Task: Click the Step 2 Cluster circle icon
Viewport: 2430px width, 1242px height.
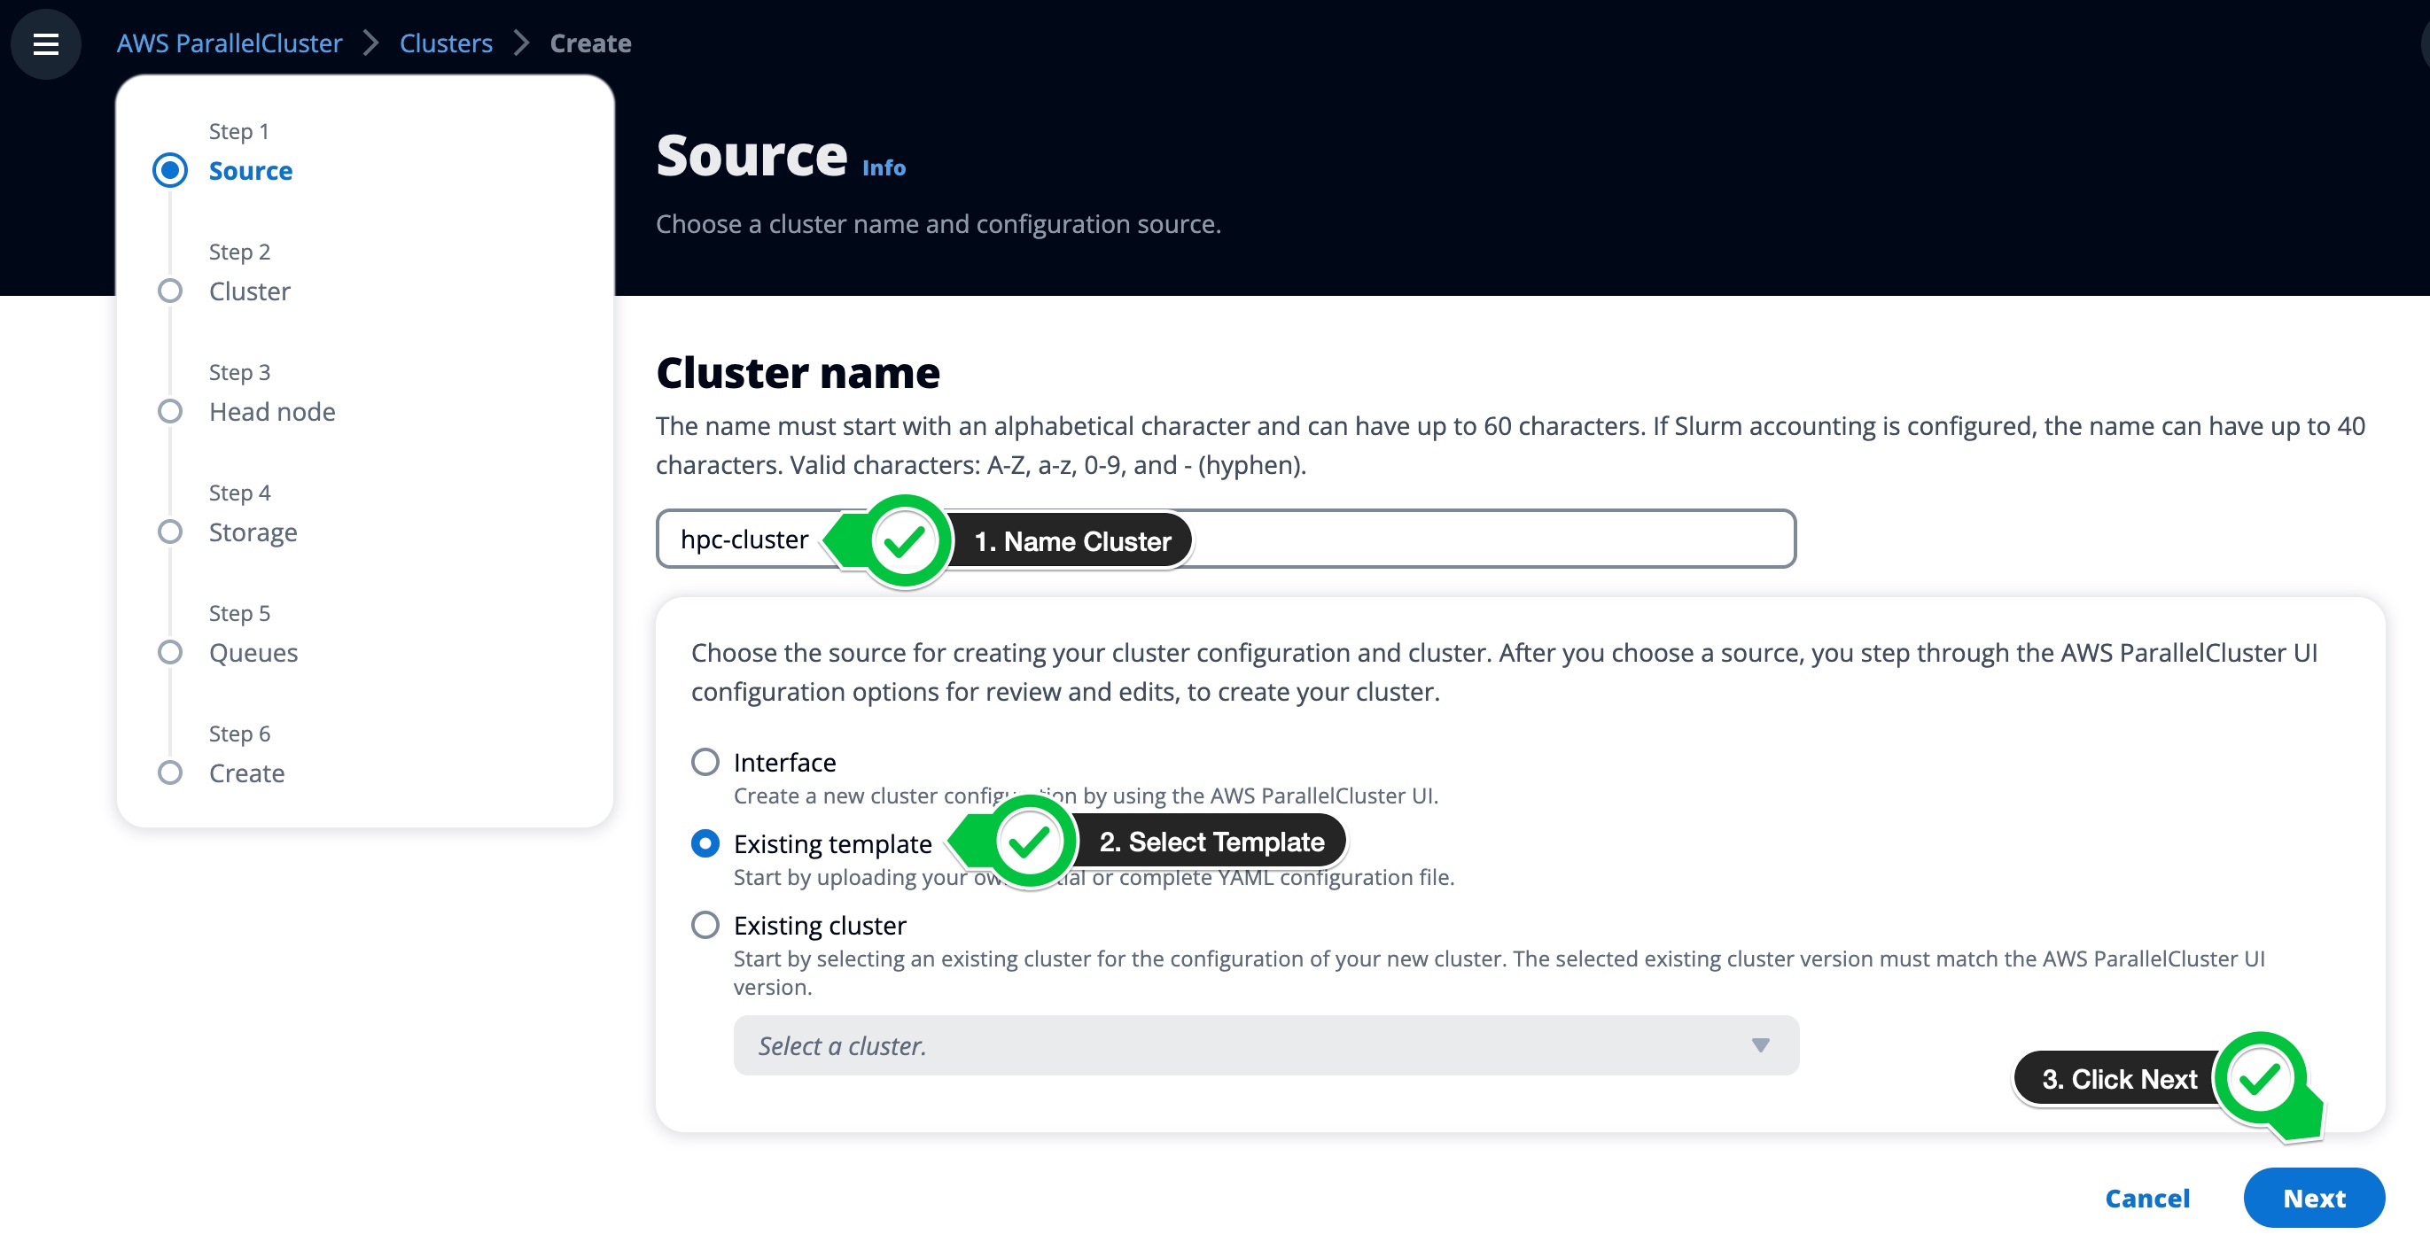Action: tap(169, 290)
